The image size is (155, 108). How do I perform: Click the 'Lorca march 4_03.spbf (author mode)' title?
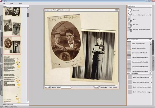click(57, 10)
